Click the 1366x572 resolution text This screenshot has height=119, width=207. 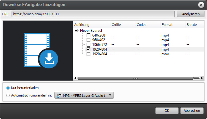pyautogui.click(x=99, y=45)
